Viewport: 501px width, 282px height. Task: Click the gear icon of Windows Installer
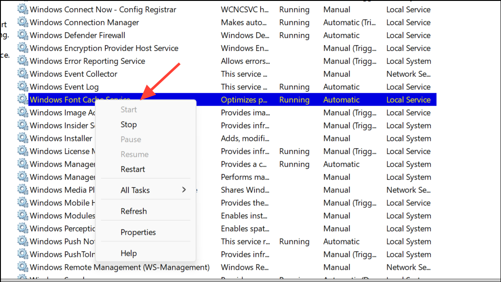point(23,138)
